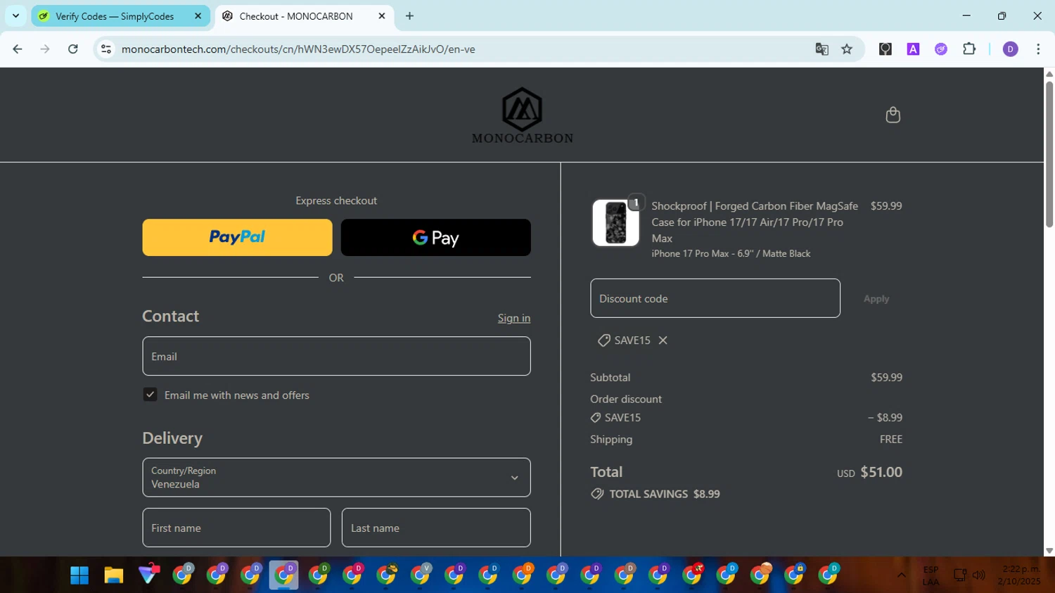Click the purple A extension icon

click(x=913, y=49)
